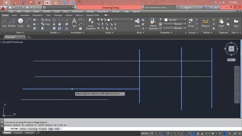Click the Customization menu icon in status bar
Image resolution: width=242 pixels, height=136 pixels.
tap(240, 133)
